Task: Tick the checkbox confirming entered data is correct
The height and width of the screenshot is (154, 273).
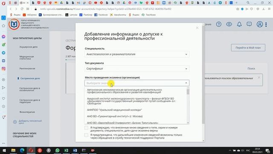Action: click(x=86, y=128)
